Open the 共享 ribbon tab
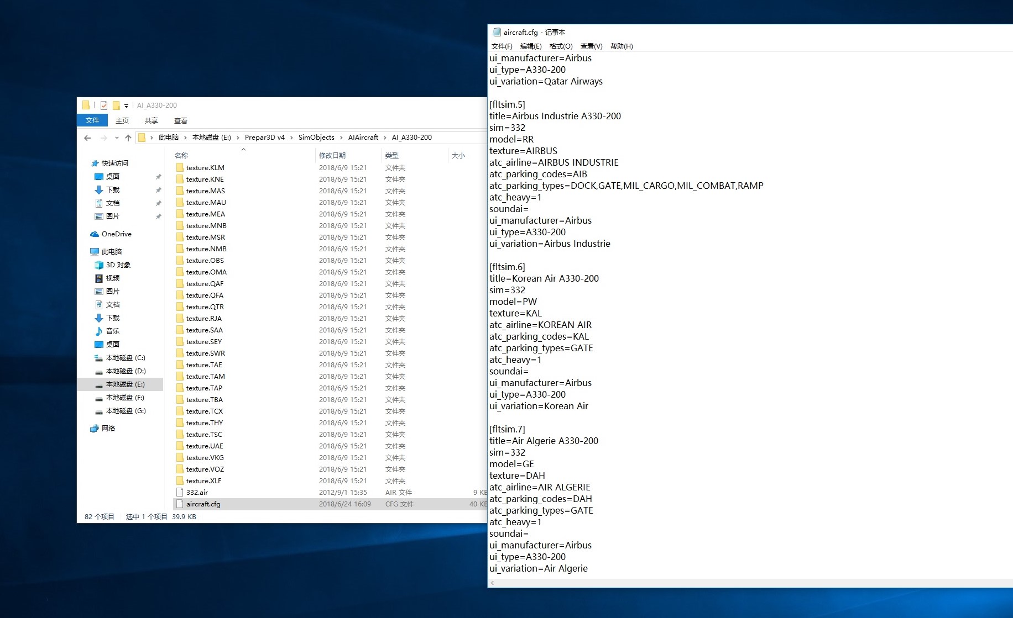 click(152, 120)
